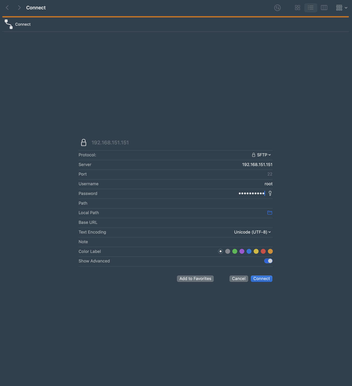This screenshot has width=352, height=386.
Task: Open the SFTP protocol dropdown
Action: pyautogui.click(x=261, y=155)
